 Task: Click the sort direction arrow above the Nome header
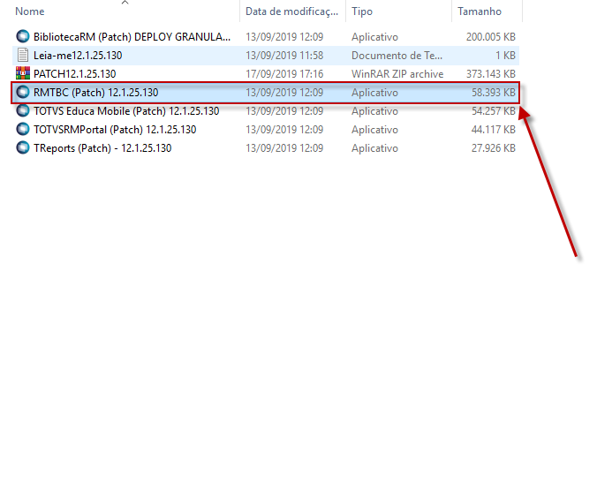[125, 3]
